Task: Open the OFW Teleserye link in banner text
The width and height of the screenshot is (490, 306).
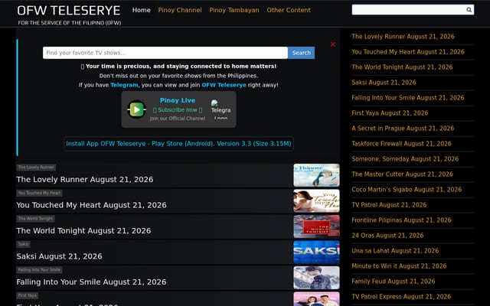Action: [224, 85]
